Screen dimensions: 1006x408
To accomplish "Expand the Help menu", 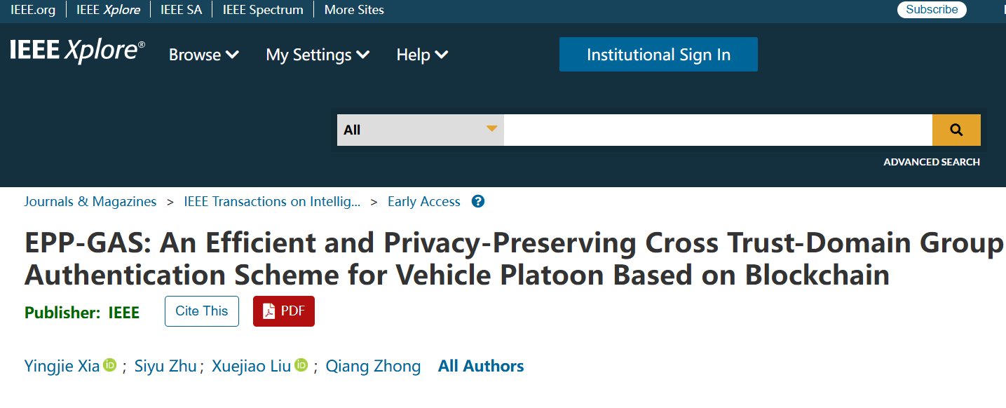I will pyautogui.click(x=422, y=55).
